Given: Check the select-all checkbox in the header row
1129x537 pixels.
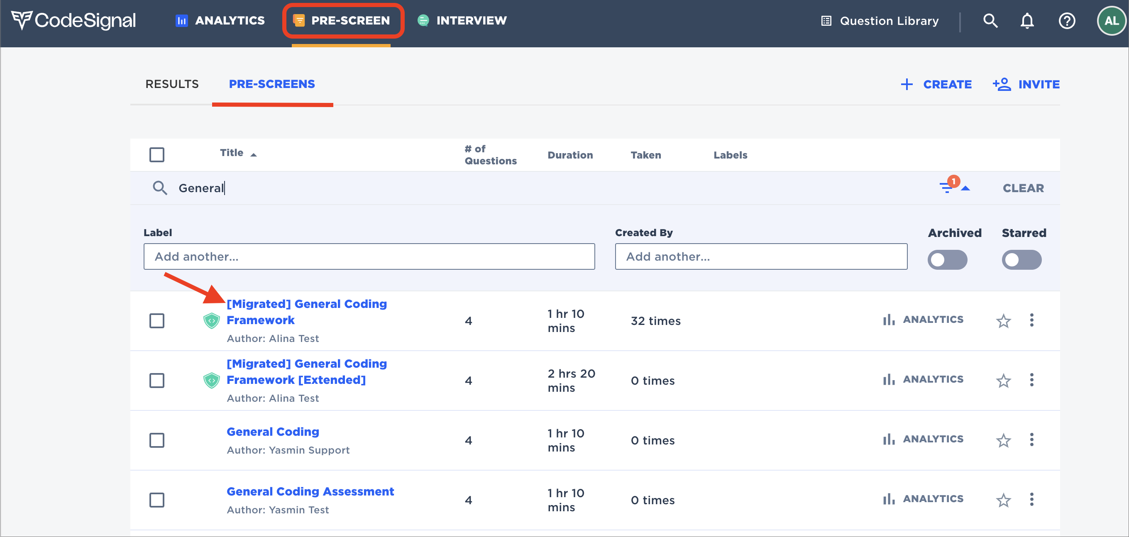Looking at the screenshot, I should point(156,154).
